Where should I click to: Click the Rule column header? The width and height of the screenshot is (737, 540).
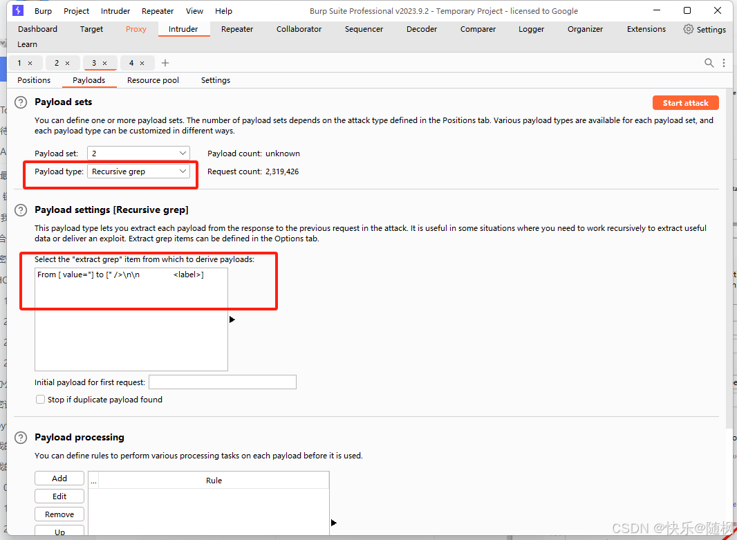click(x=214, y=481)
